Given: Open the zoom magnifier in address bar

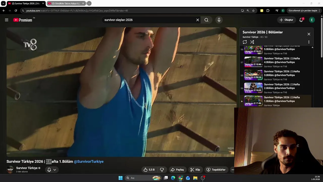Looking at the screenshot, I should click(x=248, y=11).
